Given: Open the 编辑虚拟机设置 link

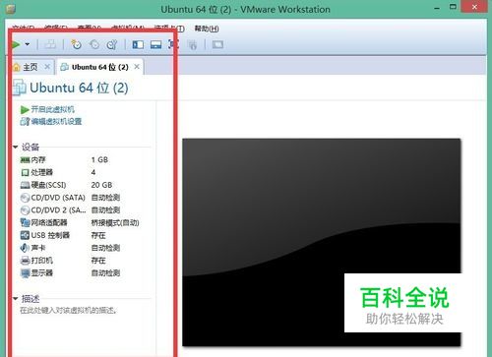Looking at the screenshot, I should click(x=51, y=122).
